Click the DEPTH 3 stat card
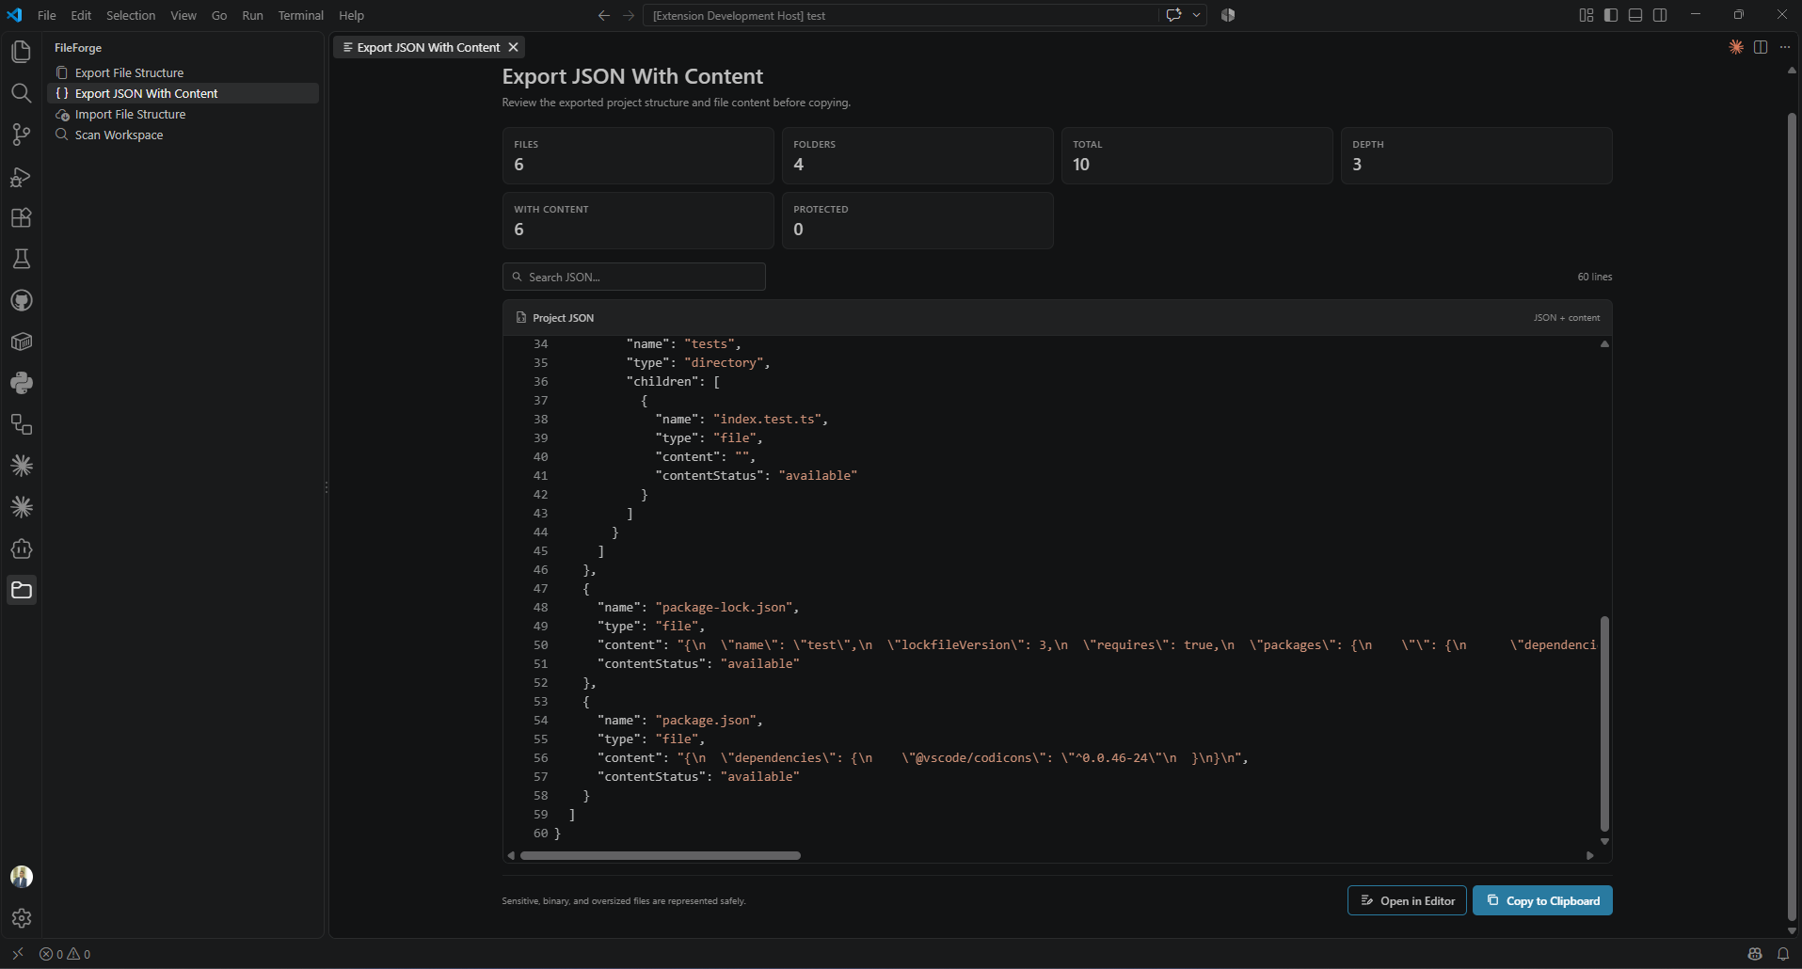 pos(1476,155)
